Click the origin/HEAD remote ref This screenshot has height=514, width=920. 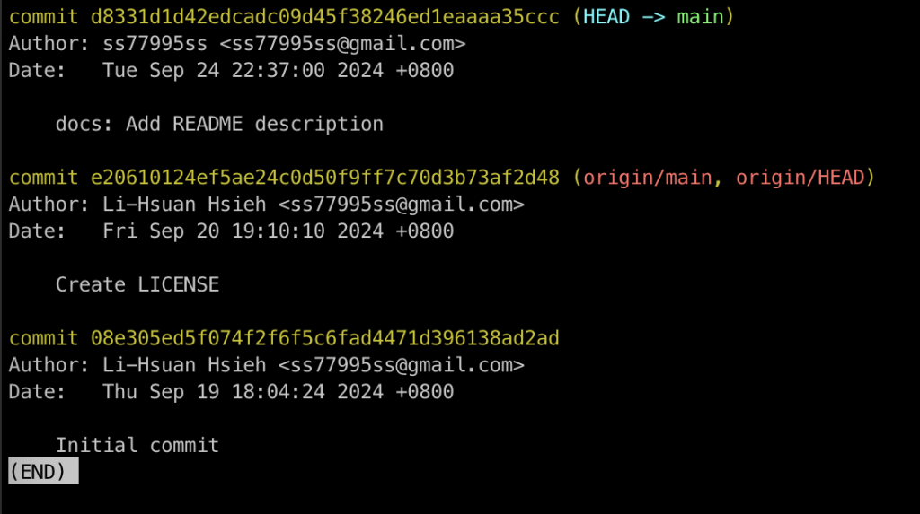coord(800,178)
